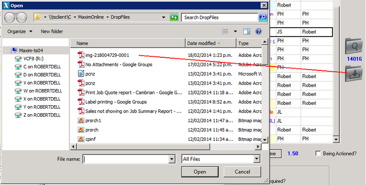Click the Search DropFiles box
The width and height of the screenshot is (366, 185).
pos(220,17)
